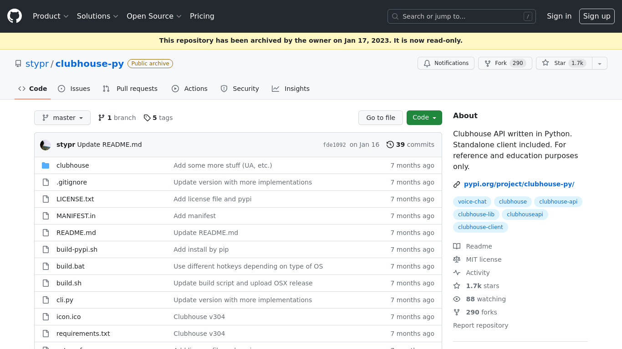This screenshot has height=349, width=622.
Task: Click the file icon beside icon.ico
Action: pos(46,317)
